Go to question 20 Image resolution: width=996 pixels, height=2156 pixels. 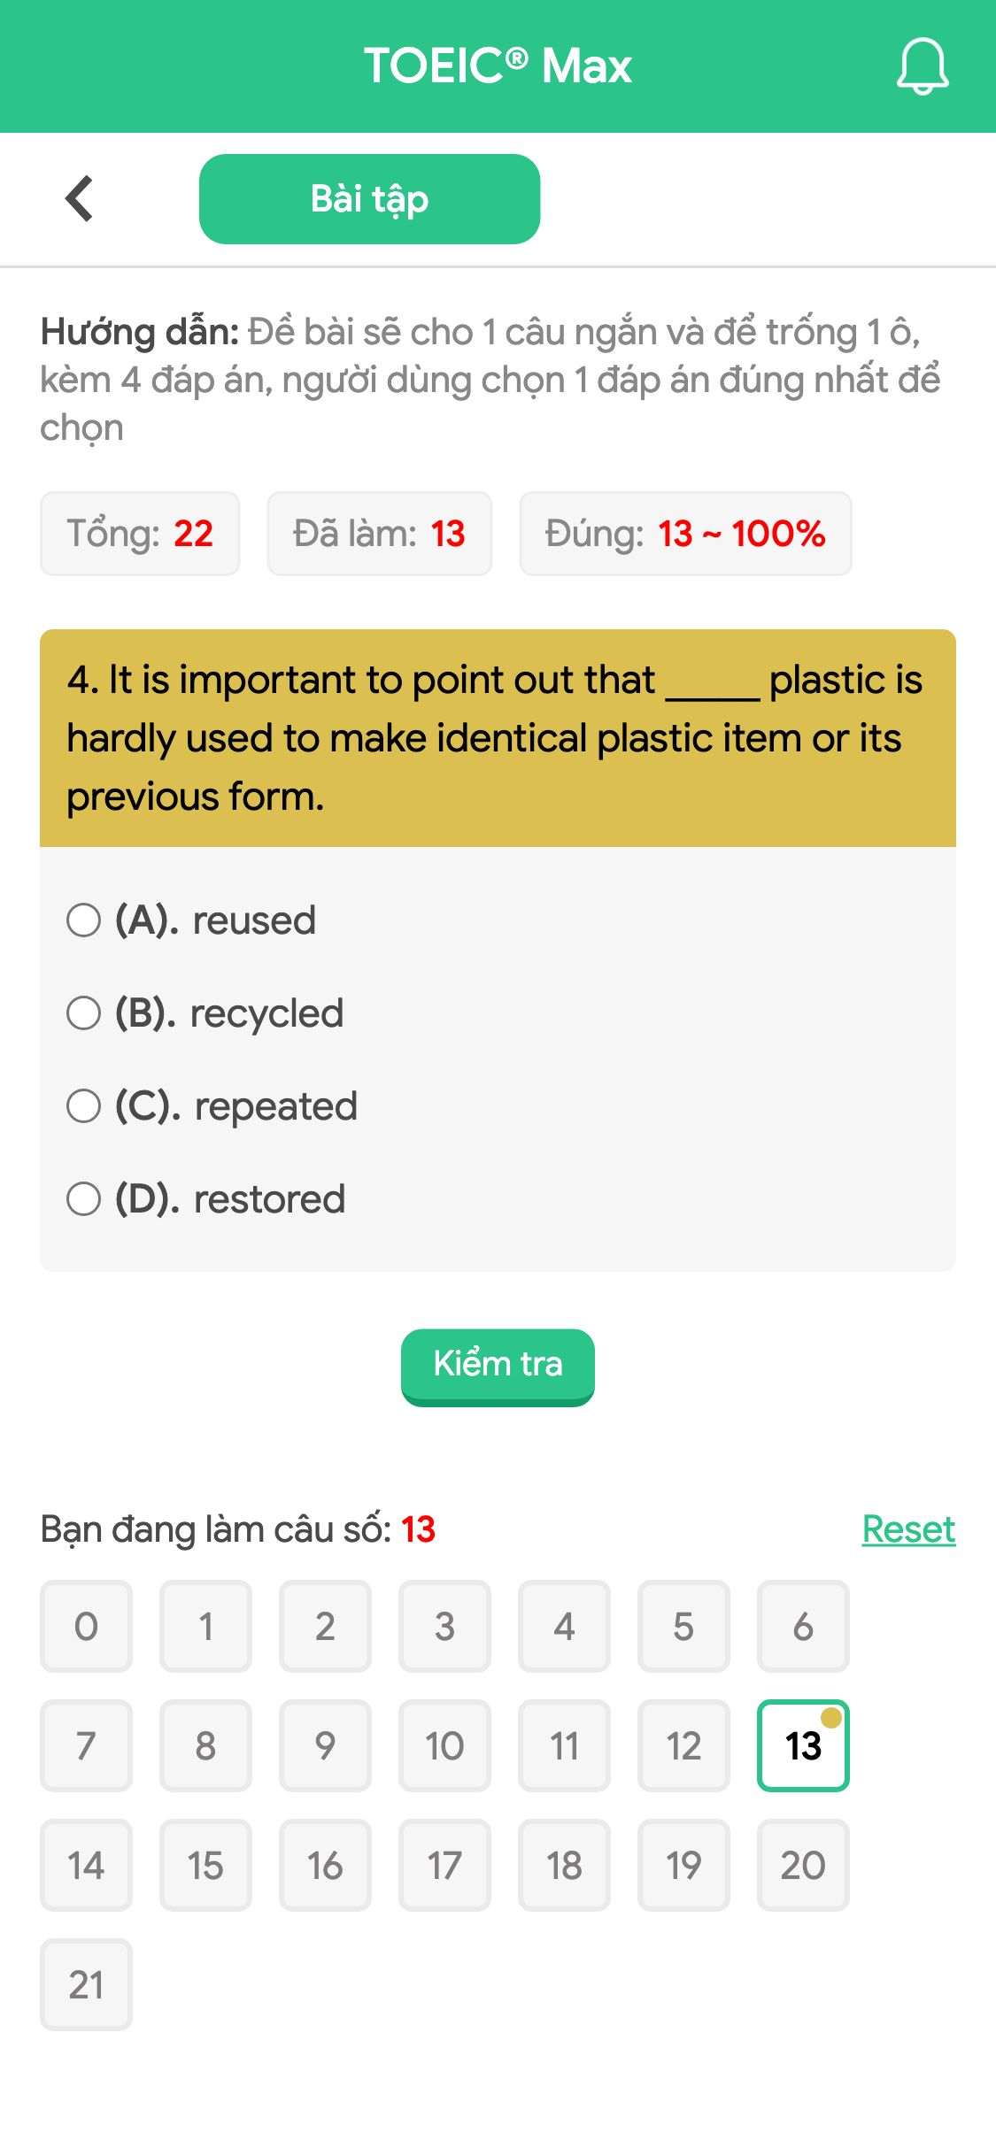pyautogui.click(x=803, y=1866)
